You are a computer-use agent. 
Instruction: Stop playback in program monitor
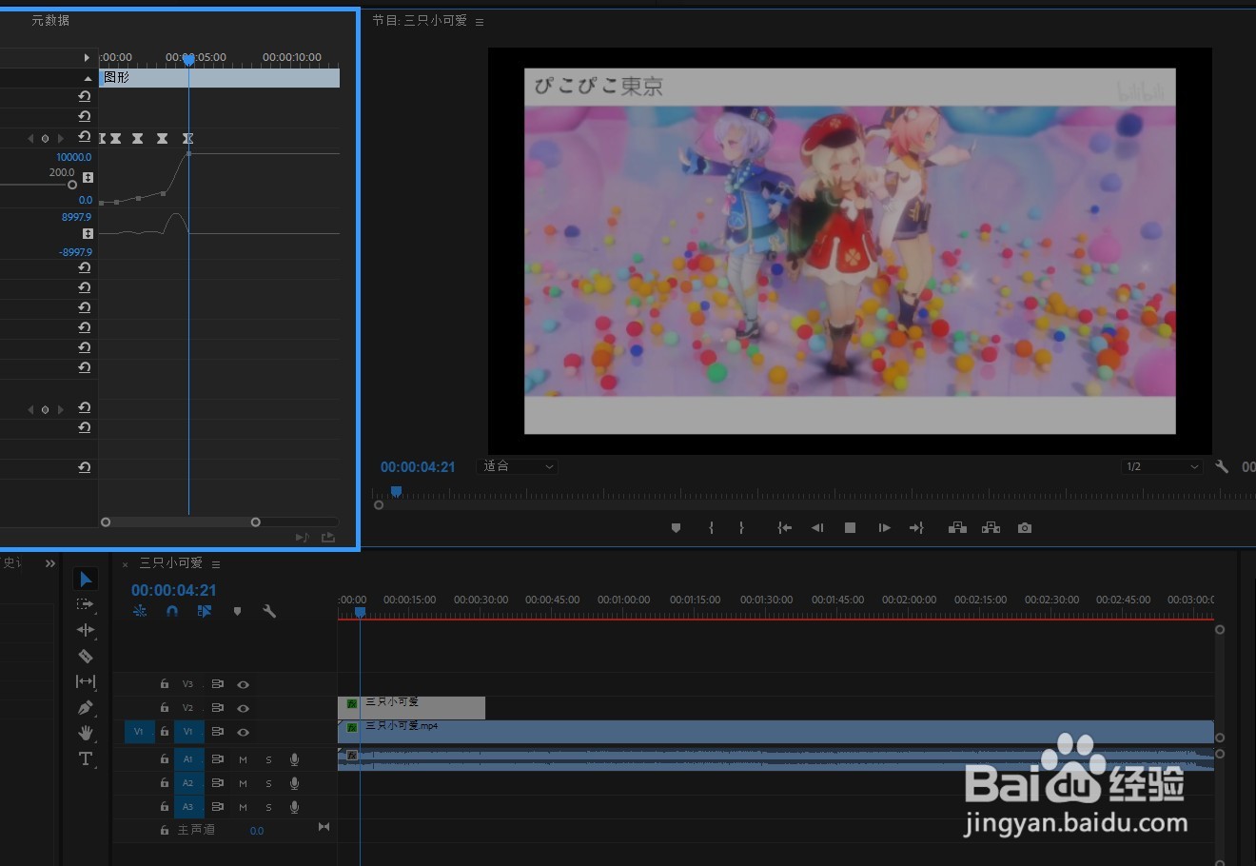(851, 528)
